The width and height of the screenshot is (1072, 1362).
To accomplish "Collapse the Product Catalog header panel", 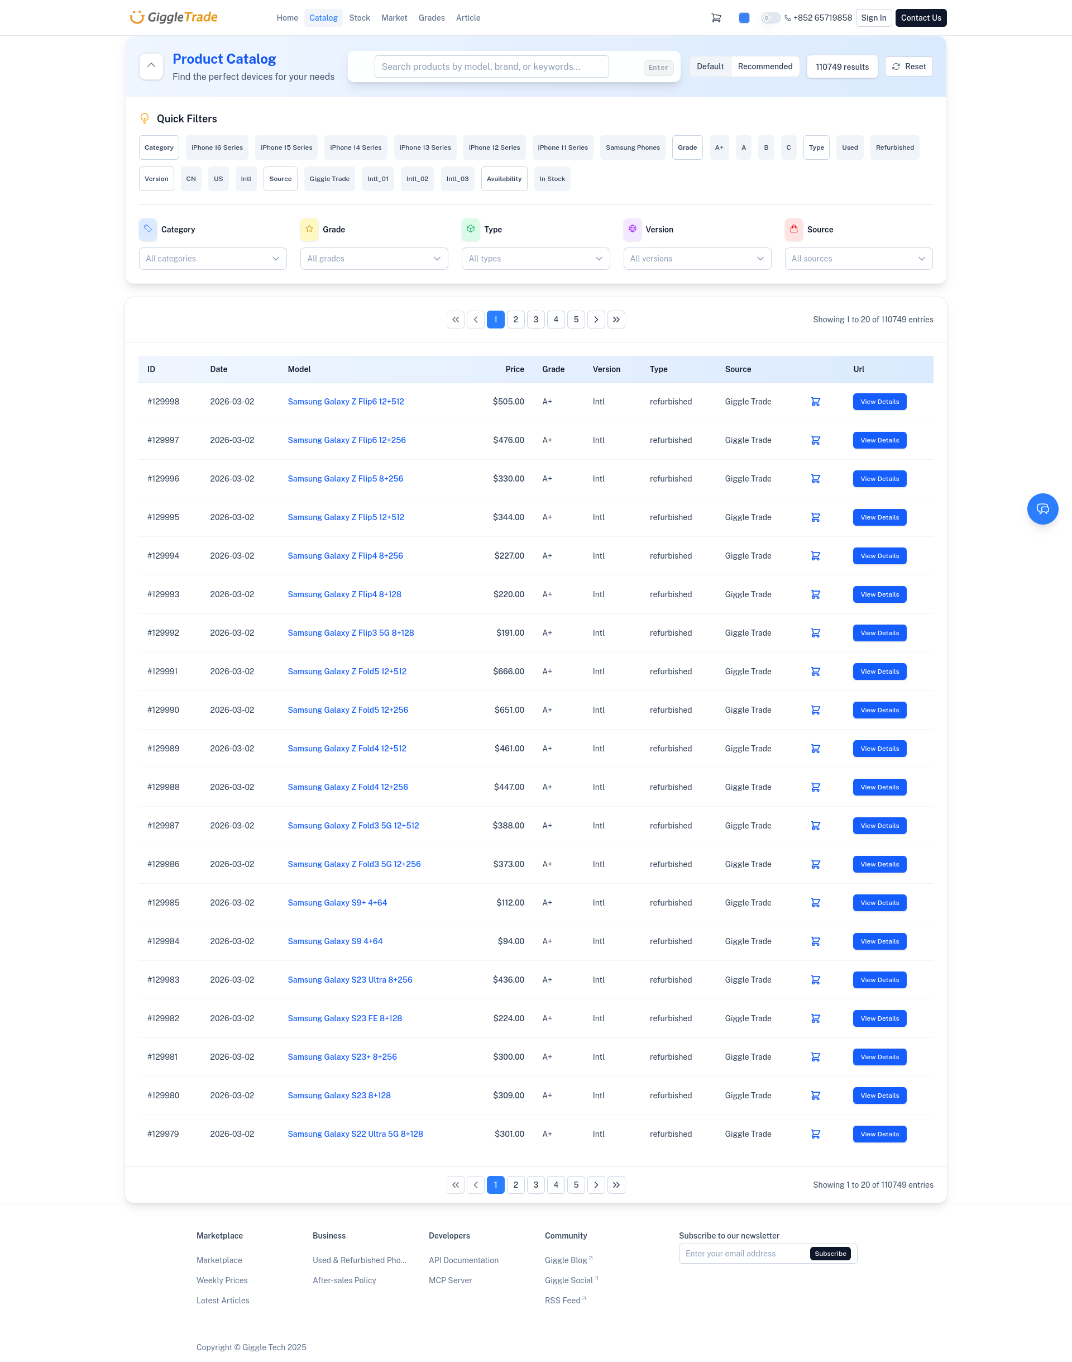I will tap(151, 66).
